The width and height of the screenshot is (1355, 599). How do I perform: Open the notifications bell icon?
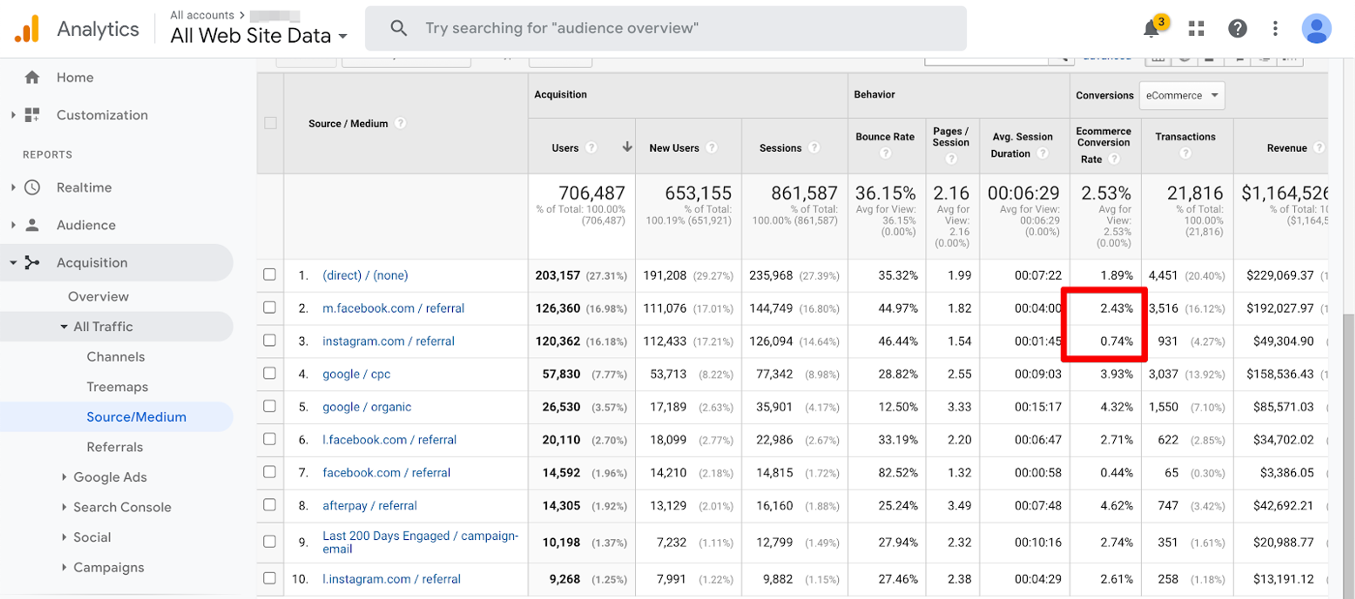pos(1152,29)
